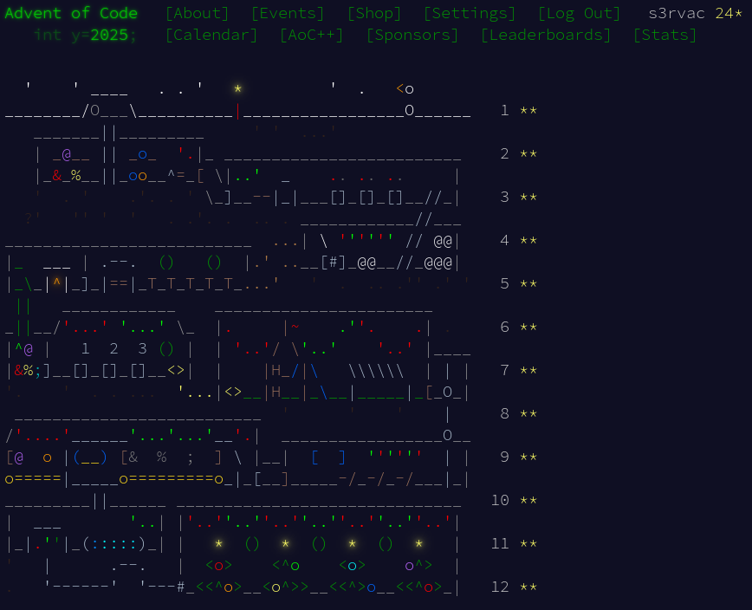Go to the Events page
This screenshot has width=752, height=610.
287,13
